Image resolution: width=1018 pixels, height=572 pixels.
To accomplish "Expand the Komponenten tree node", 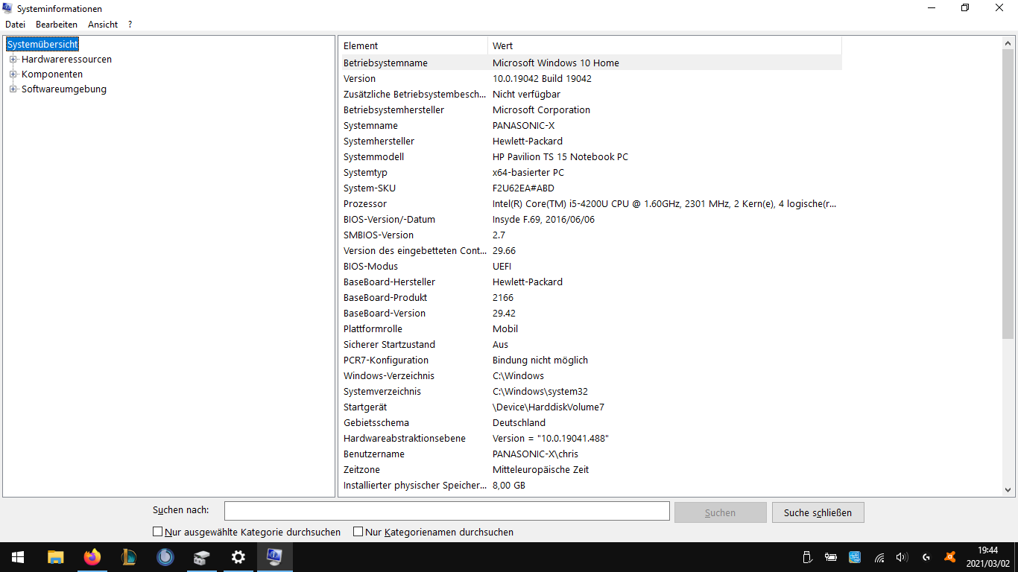I will (13, 74).
